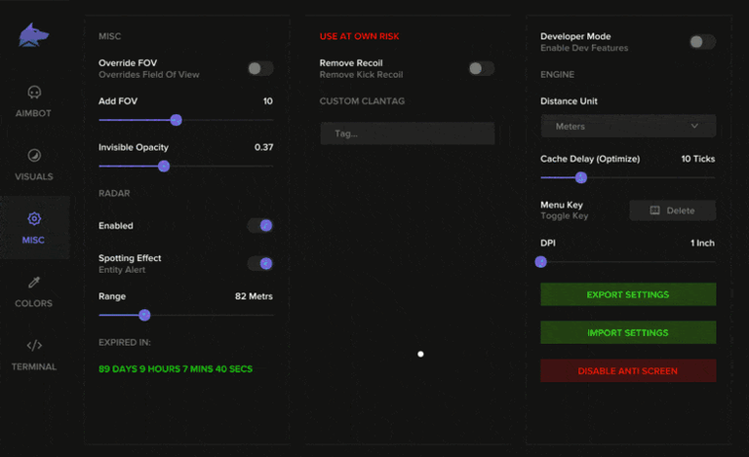This screenshot has height=457, width=749.
Task: Turn off Spotting Effect toggle
Action: (259, 263)
